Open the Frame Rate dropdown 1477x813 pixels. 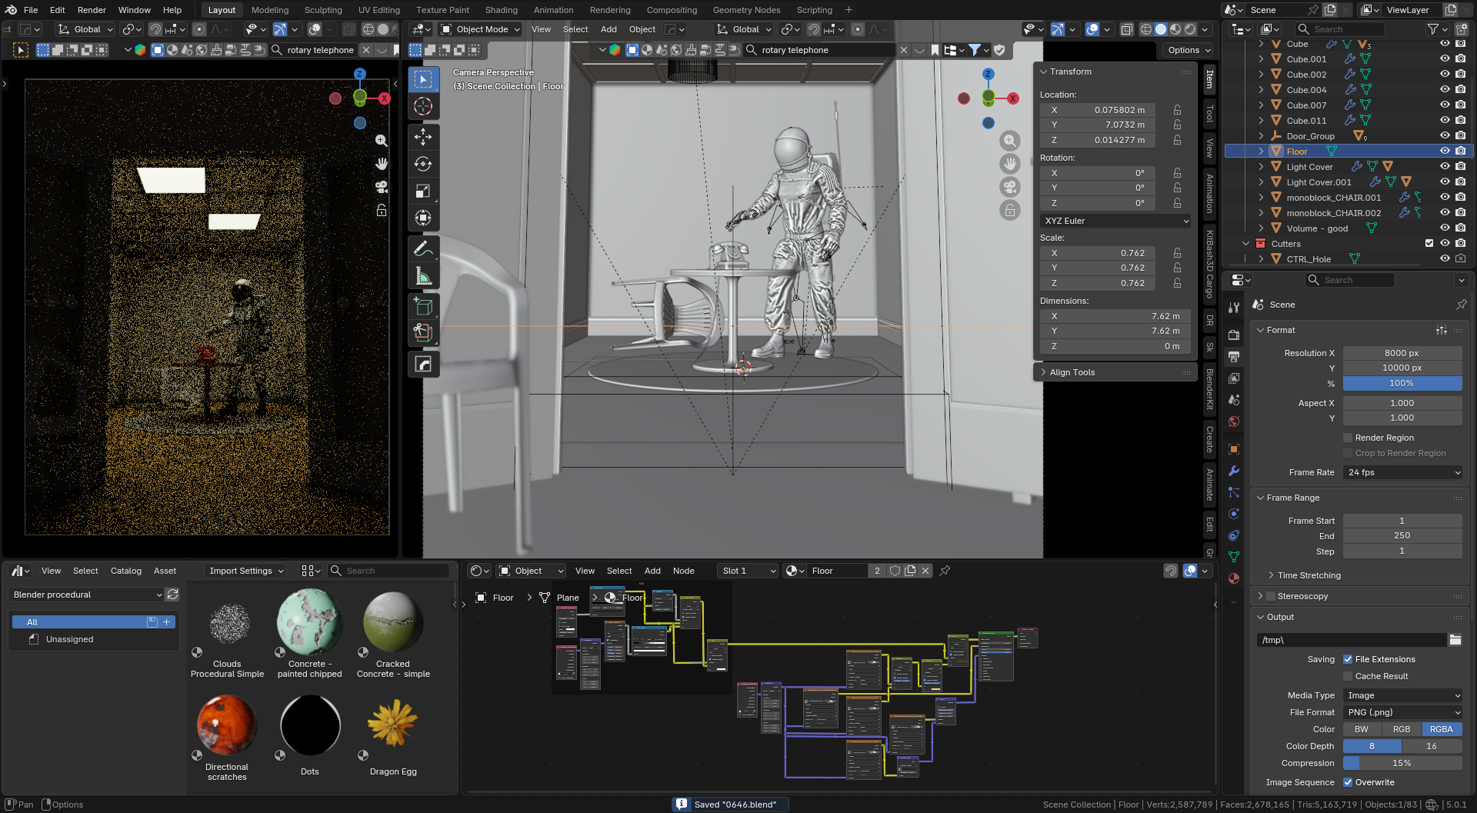(x=1402, y=472)
